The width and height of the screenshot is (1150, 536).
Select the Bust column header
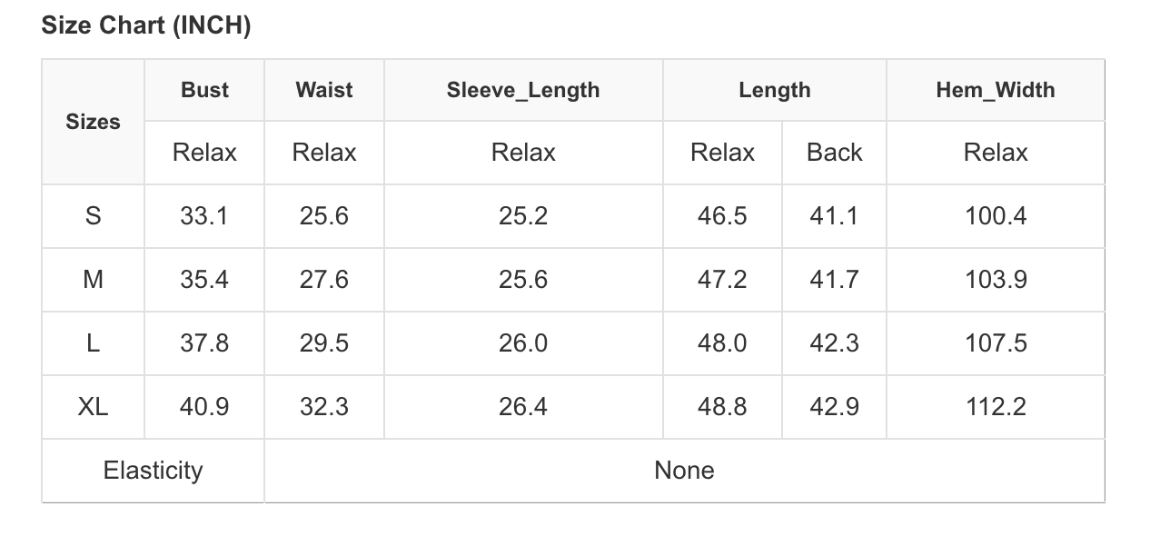204,90
